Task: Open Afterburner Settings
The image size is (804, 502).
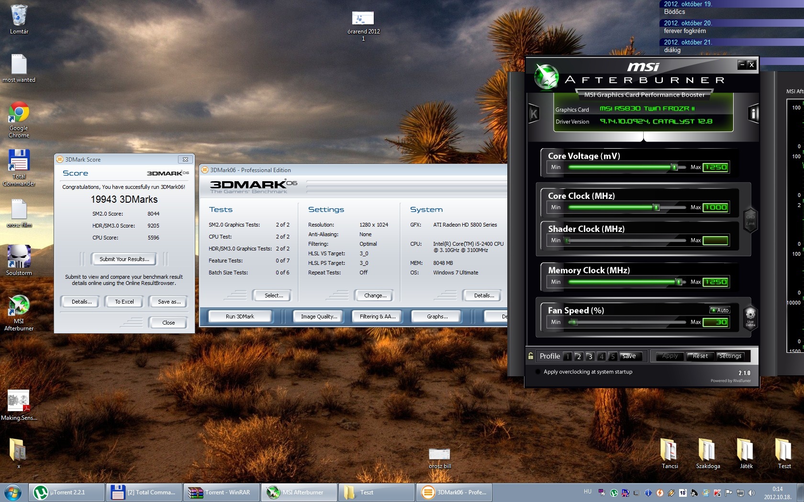Action: 730,356
